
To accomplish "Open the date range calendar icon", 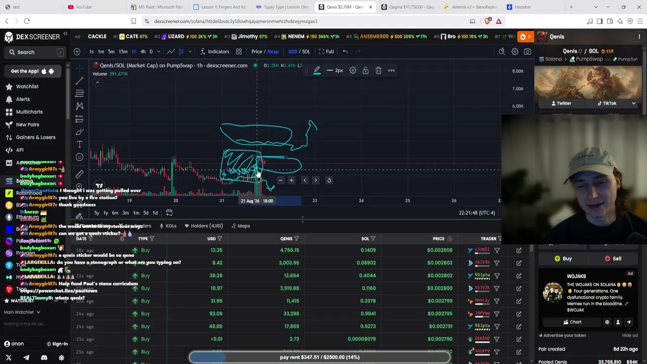I will [169, 213].
